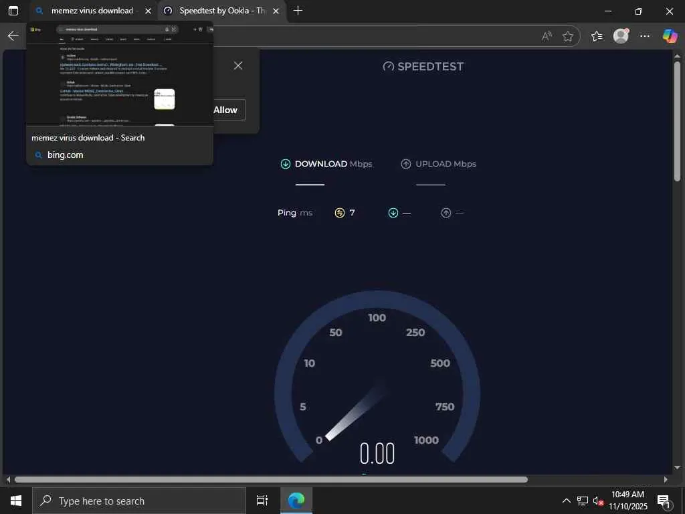685x514 pixels.
Task: Switch to the memez virus download tab
Action: pos(92,11)
